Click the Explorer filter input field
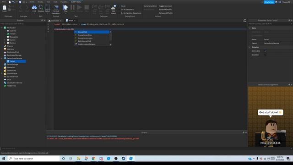The height and width of the screenshot is (165, 293). click(22, 24)
